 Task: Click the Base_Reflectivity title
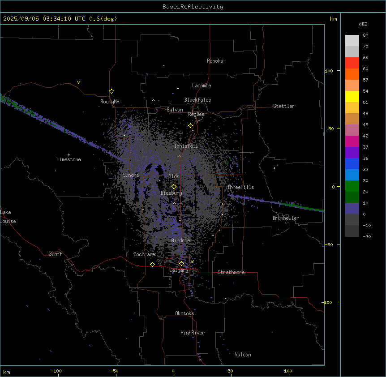pyautogui.click(x=193, y=7)
